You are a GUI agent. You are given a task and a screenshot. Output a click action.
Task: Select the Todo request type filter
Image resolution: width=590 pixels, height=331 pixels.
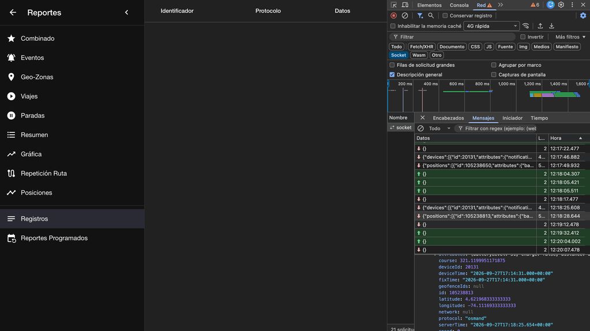point(396,47)
